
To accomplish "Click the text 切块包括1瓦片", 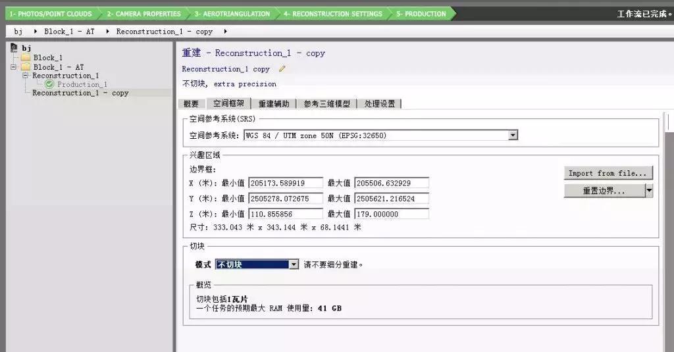I will pos(222,299).
